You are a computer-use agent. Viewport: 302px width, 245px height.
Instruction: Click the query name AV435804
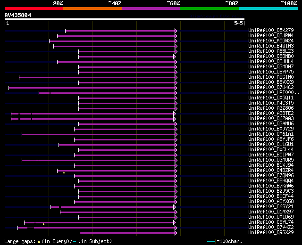click(x=18, y=15)
